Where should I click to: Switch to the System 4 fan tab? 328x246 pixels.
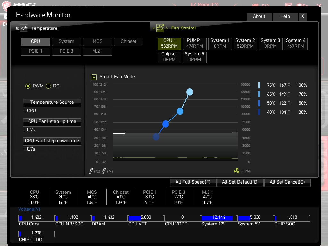coord(296,44)
